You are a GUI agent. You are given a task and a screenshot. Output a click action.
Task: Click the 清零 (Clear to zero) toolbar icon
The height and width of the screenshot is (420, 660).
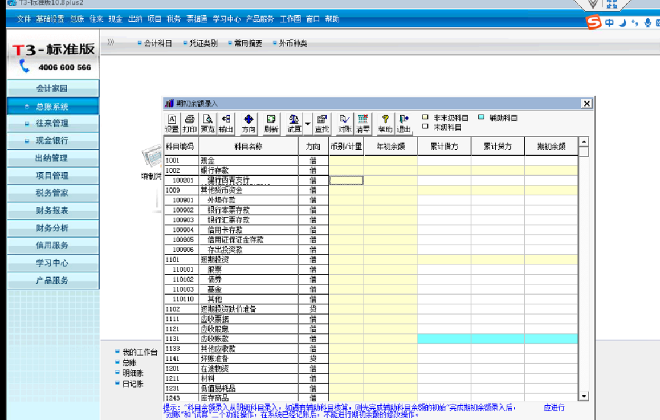pos(363,124)
